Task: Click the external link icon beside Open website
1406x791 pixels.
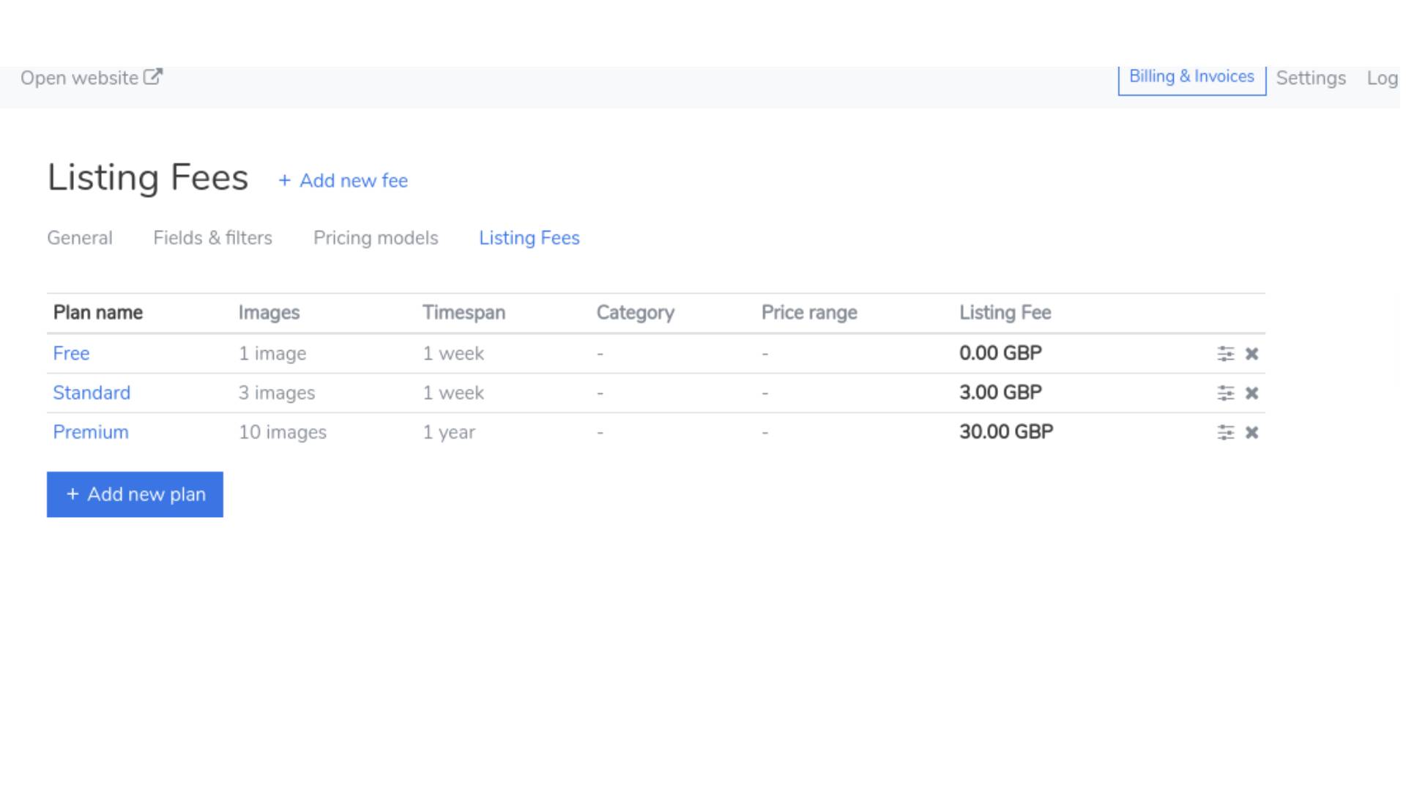Action: [x=152, y=77]
